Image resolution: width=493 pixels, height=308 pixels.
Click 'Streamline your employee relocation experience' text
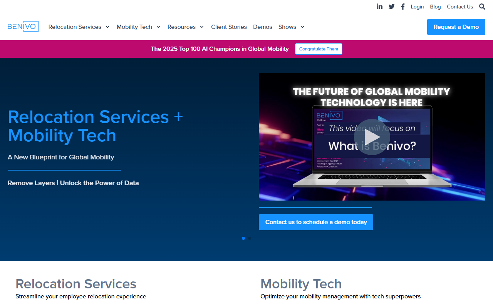click(81, 296)
